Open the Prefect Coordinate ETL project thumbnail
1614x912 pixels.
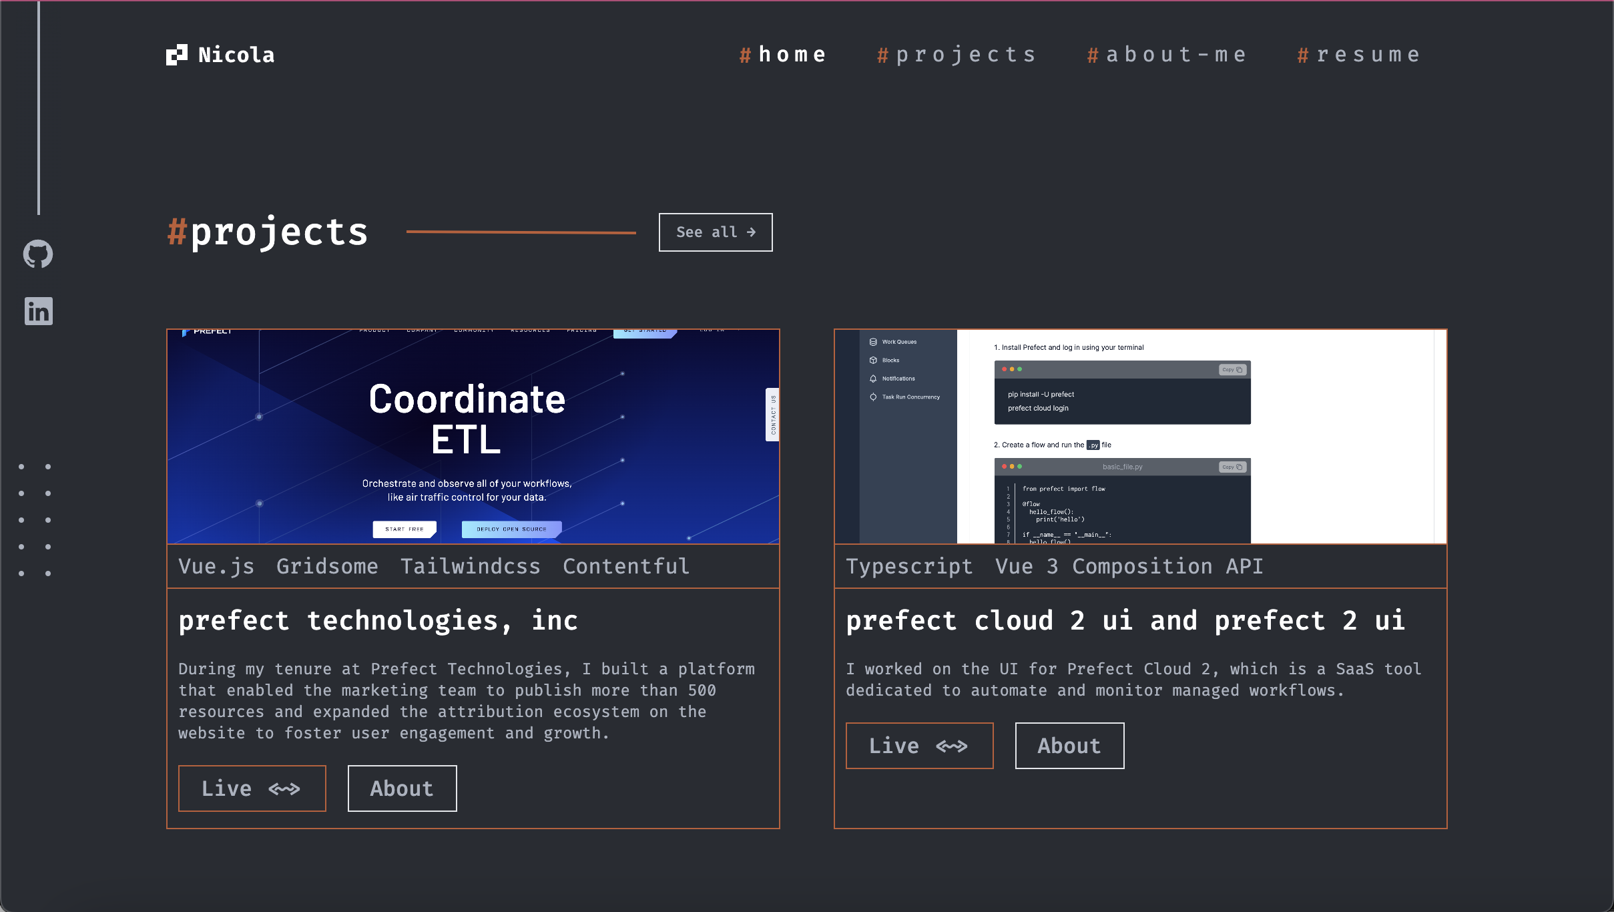point(473,437)
